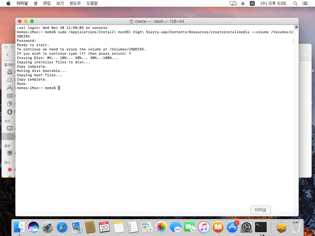Select red tag in Finder sidebar
This screenshot has height=236, width=315.
(x=10, y=170)
